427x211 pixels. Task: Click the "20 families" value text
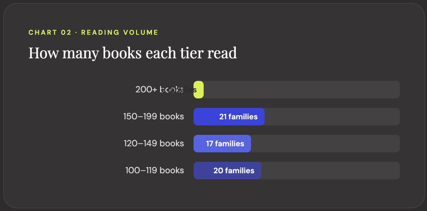[234, 171]
